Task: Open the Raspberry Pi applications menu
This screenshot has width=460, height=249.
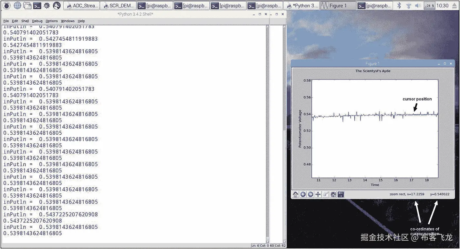Action: click(6, 5)
